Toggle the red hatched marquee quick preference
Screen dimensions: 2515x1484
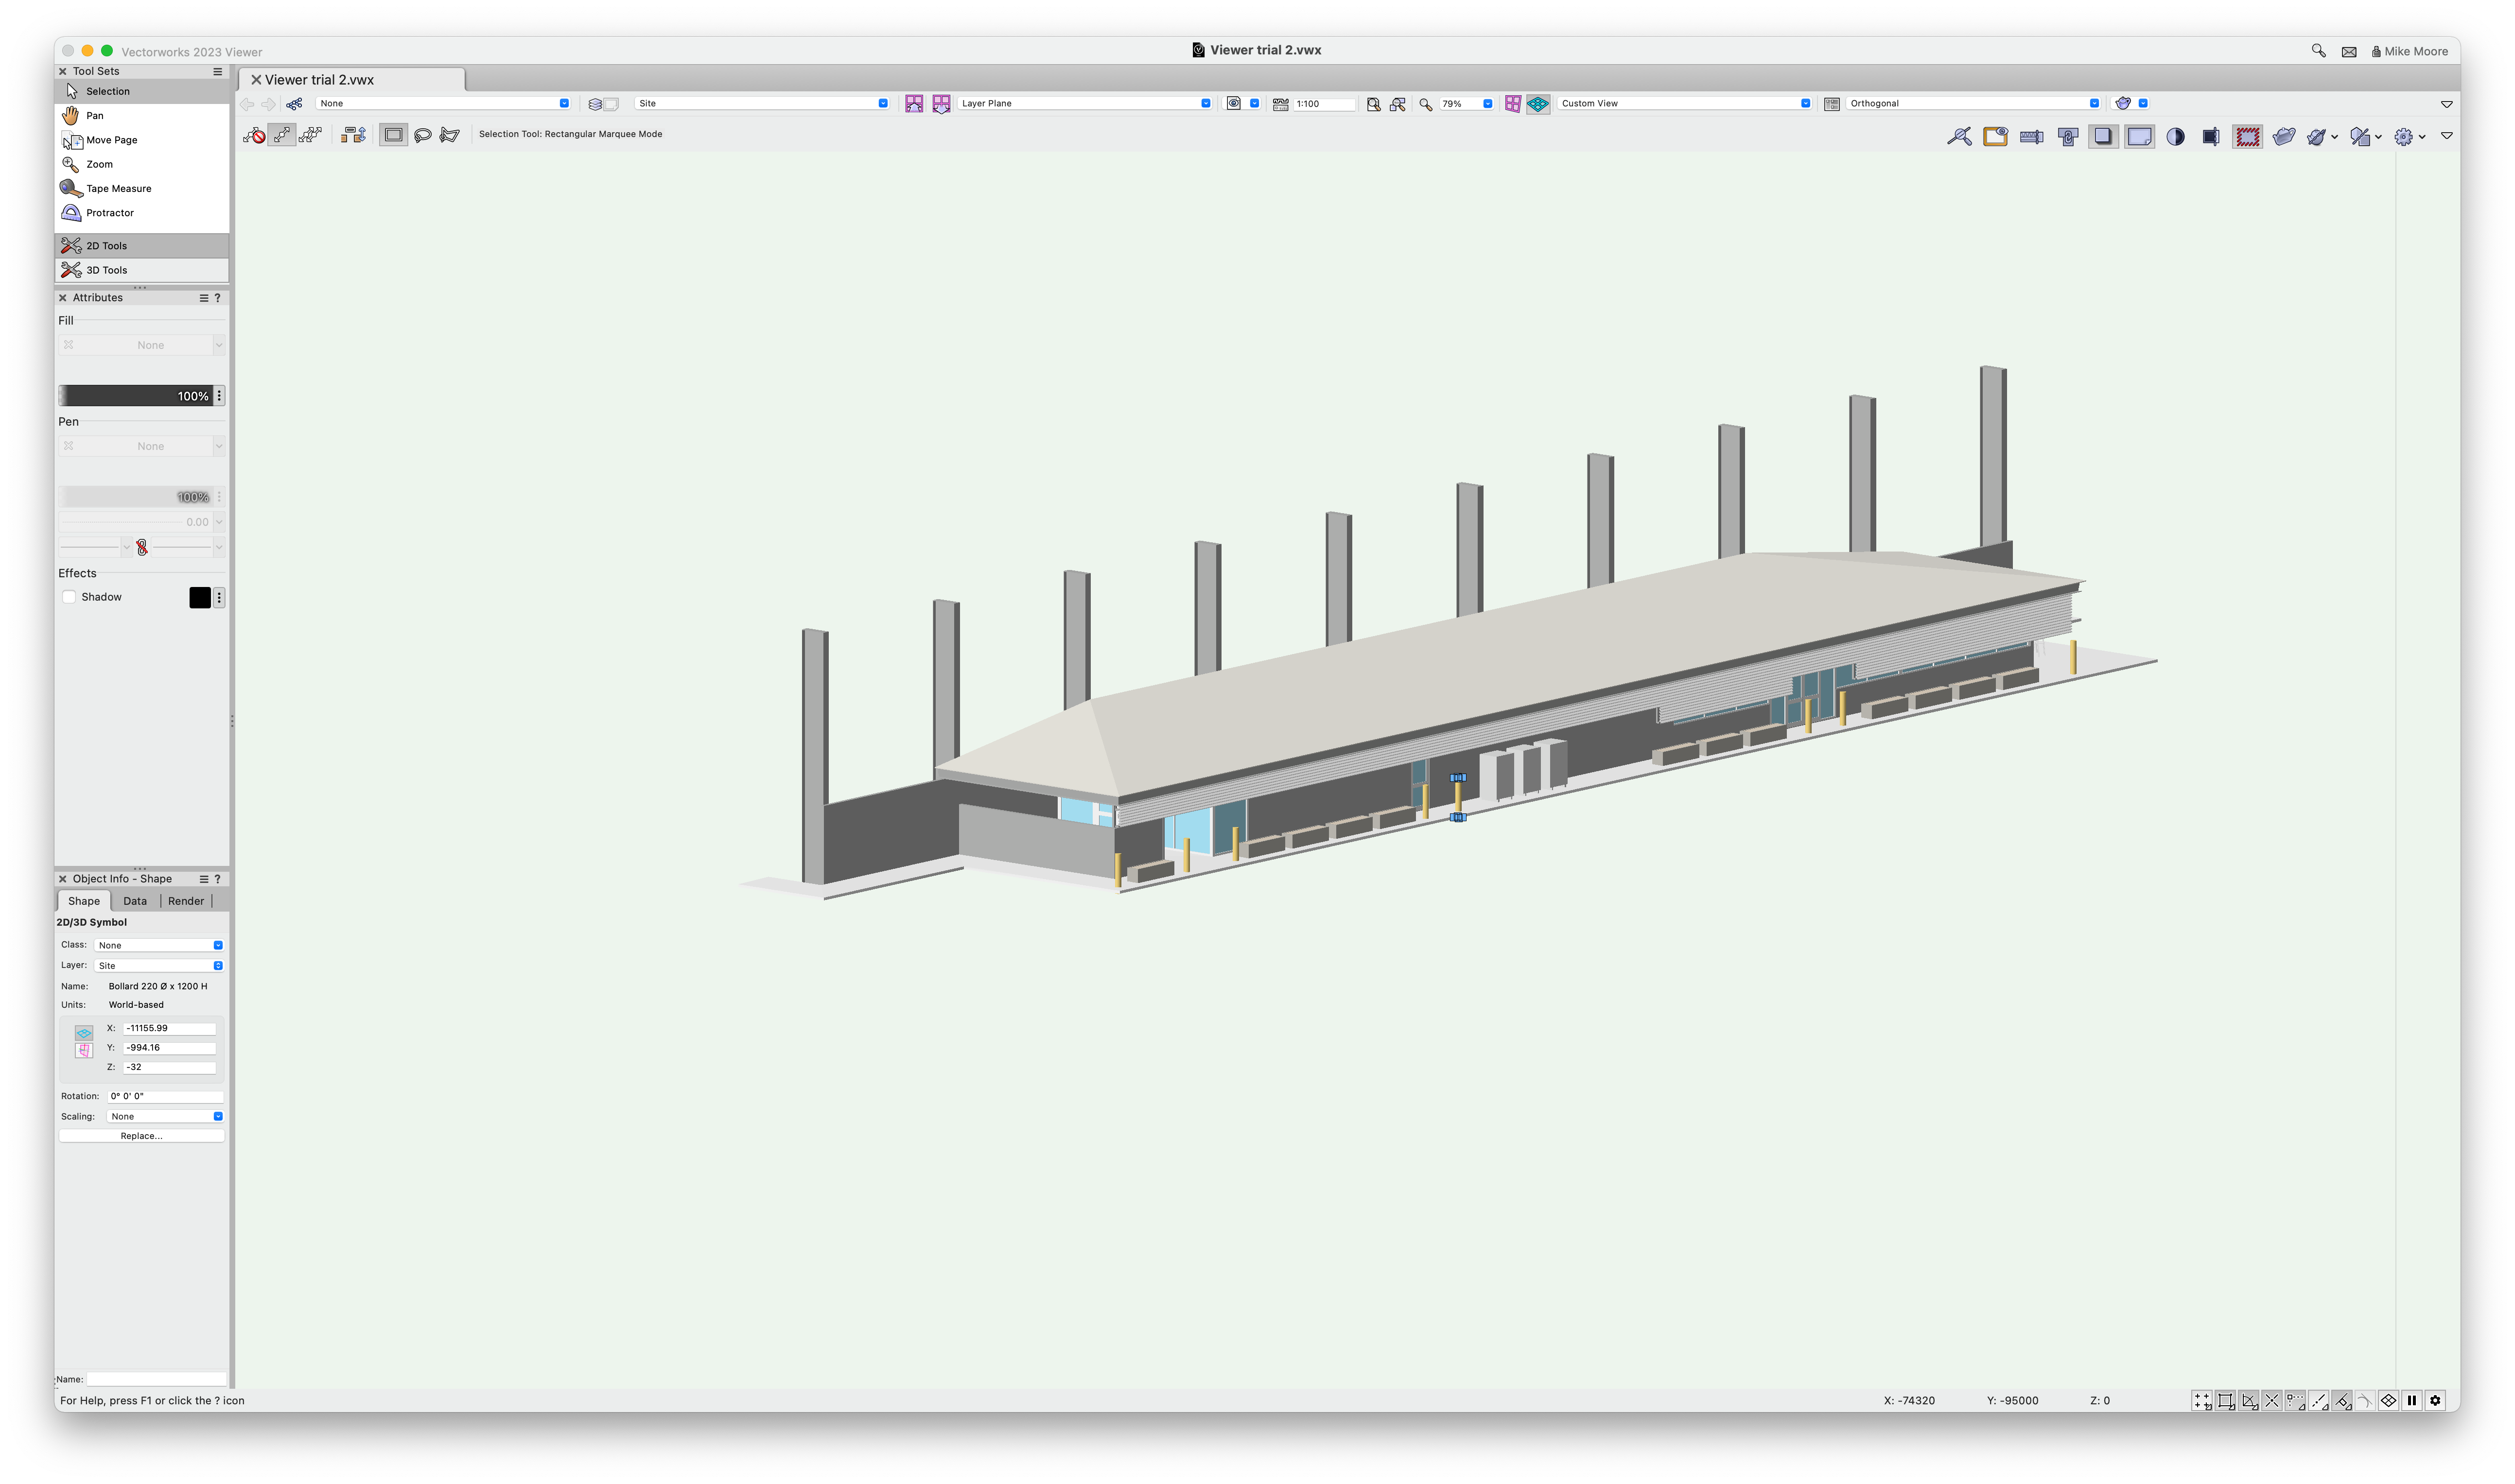click(2248, 137)
